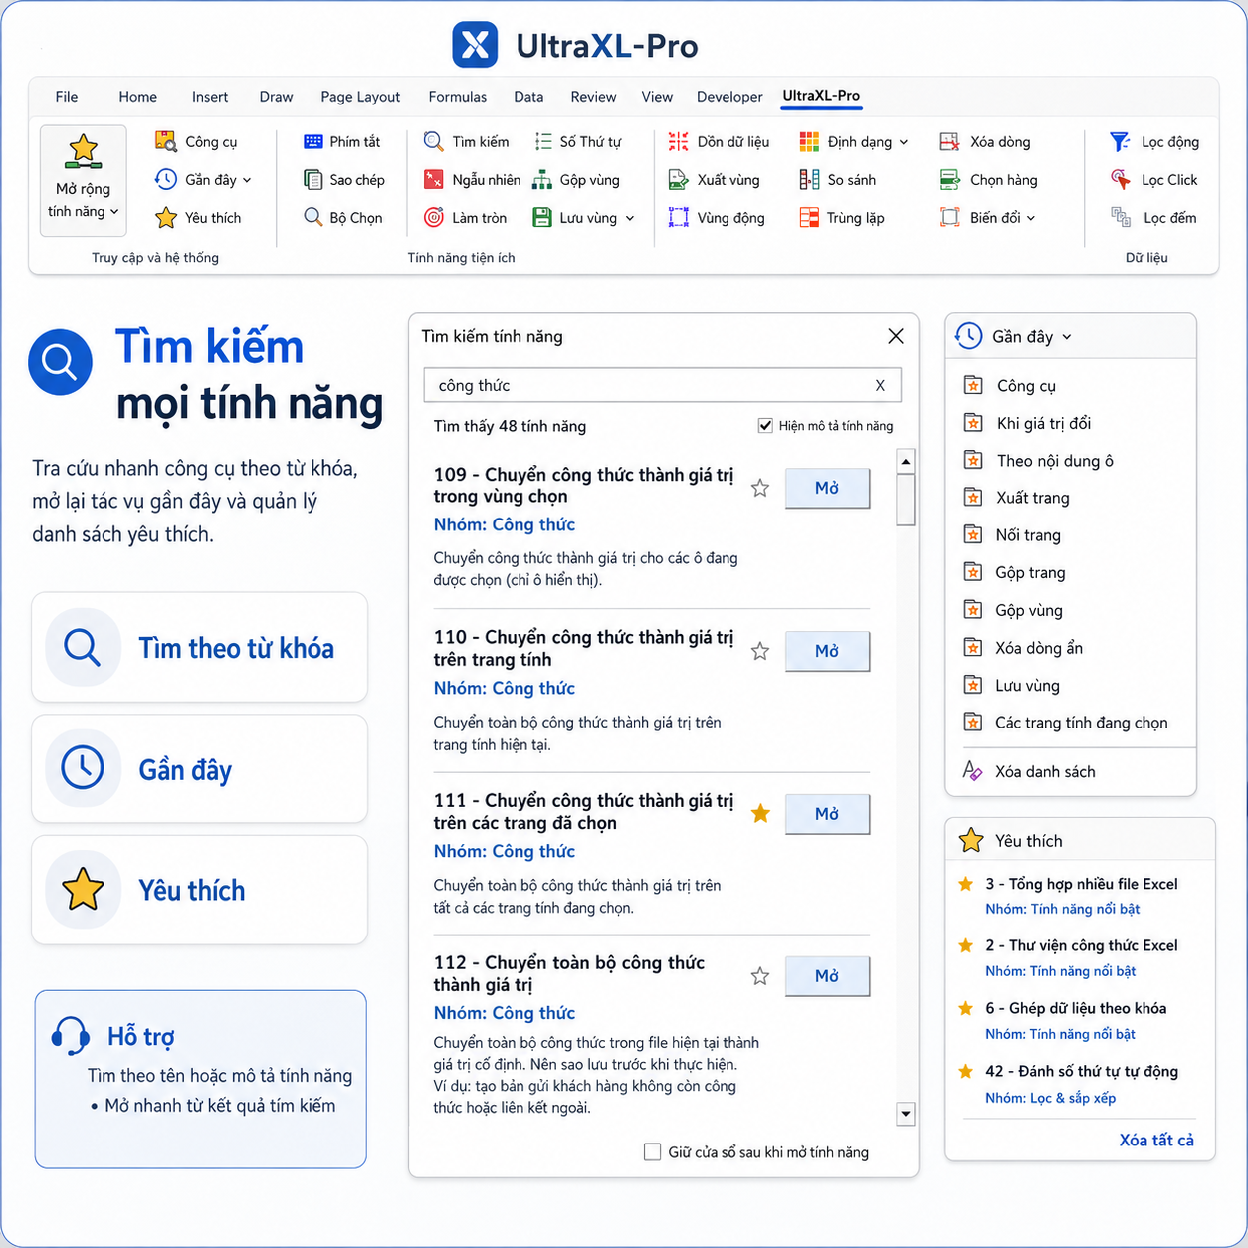
Task: Click the Bộ Chọn magnifier icon
Action: (313, 217)
